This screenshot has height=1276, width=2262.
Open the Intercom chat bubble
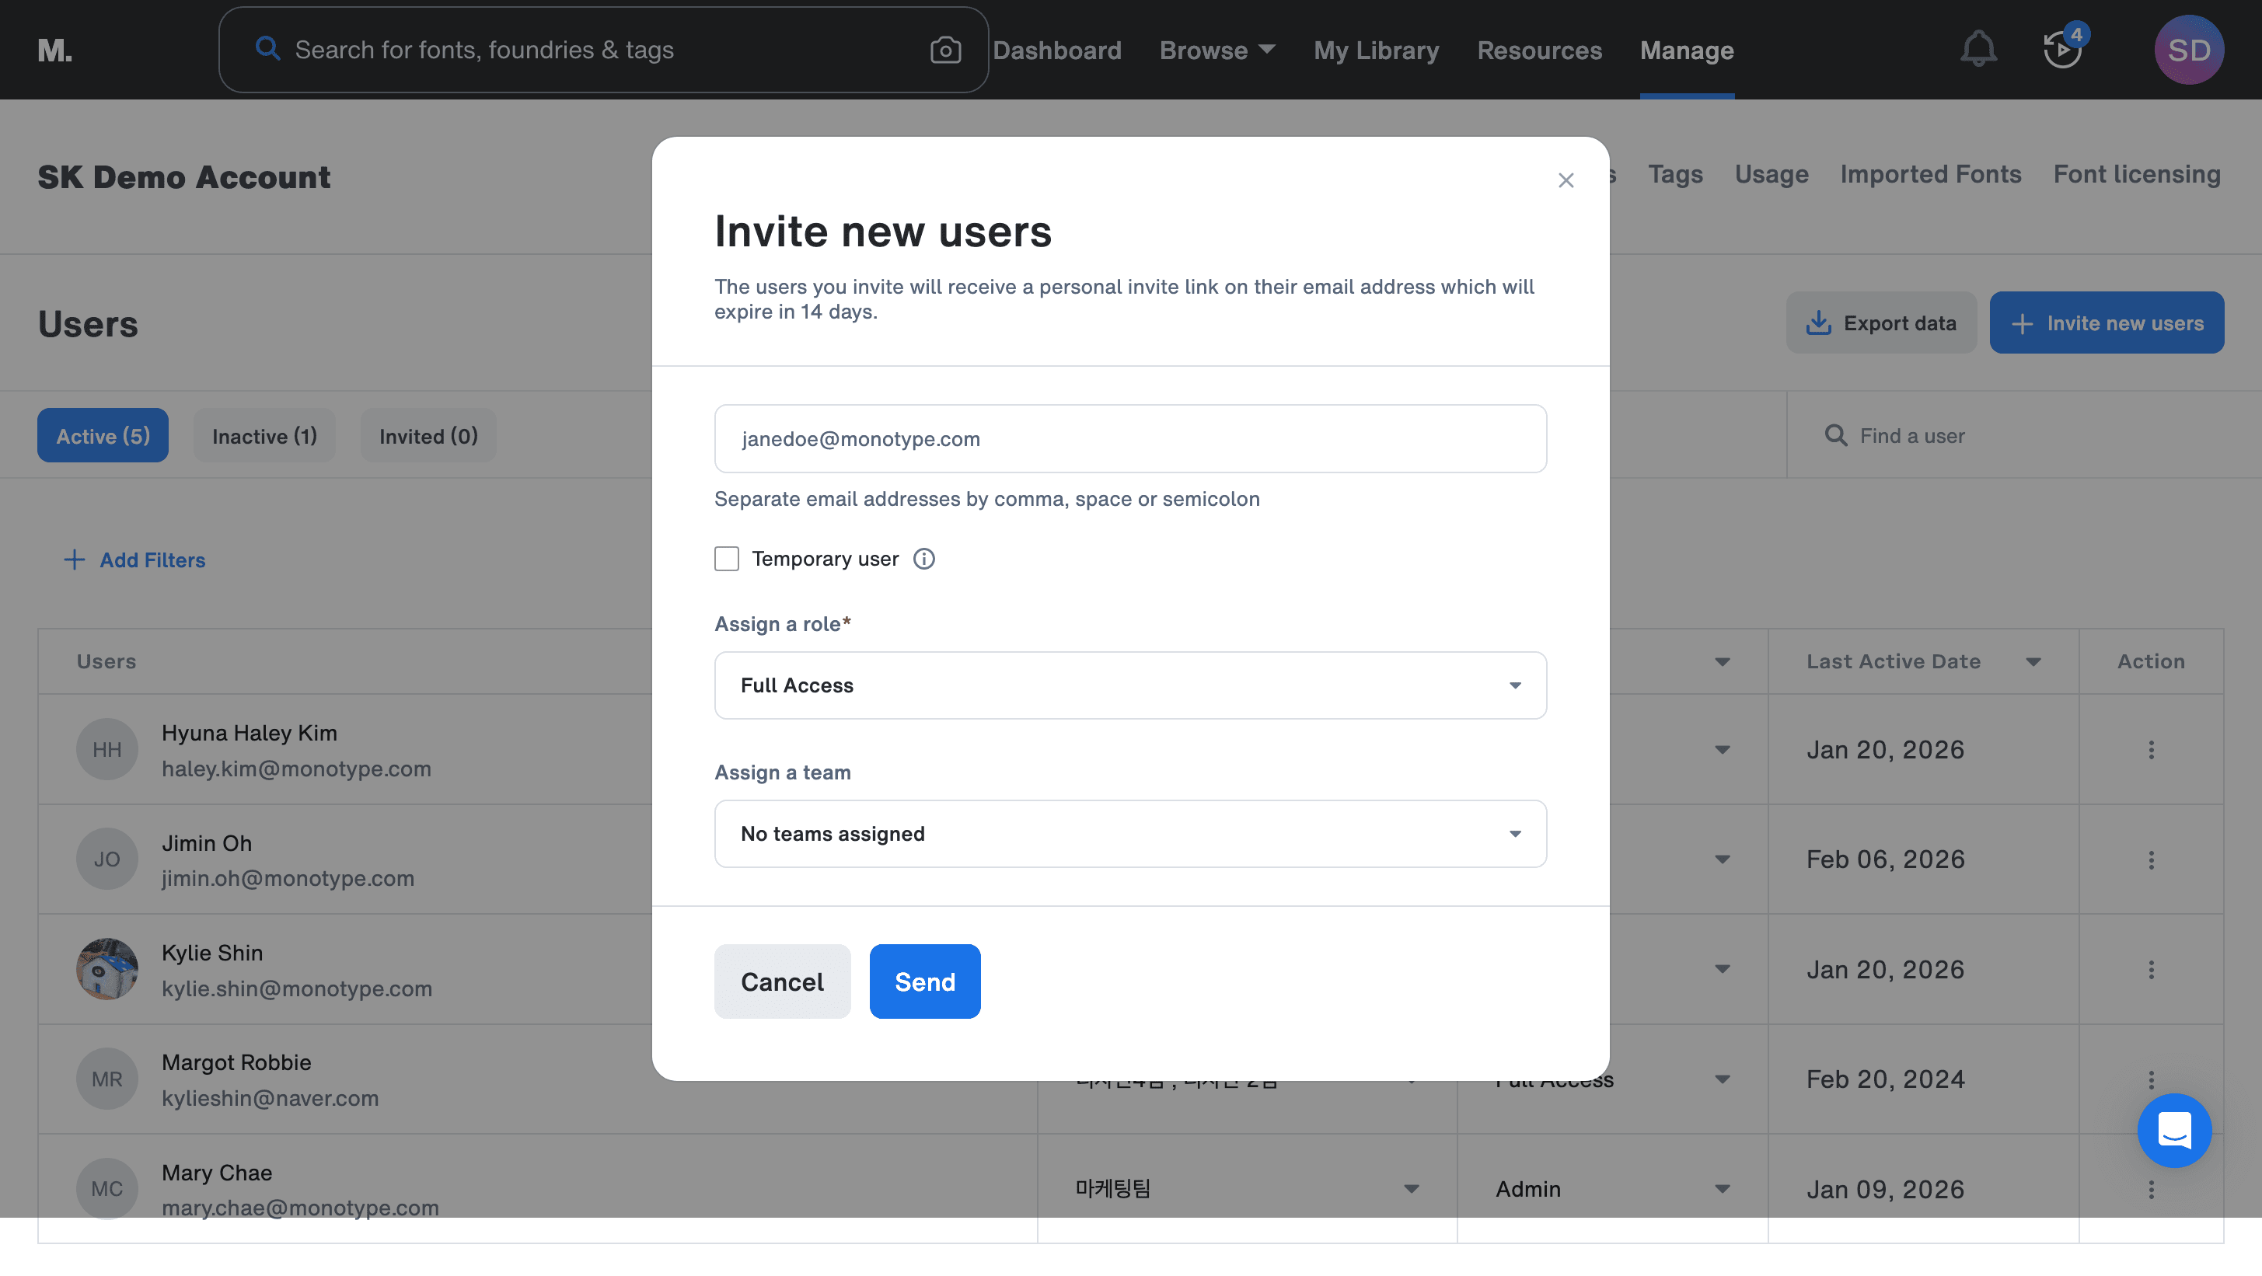click(x=2175, y=1131)
